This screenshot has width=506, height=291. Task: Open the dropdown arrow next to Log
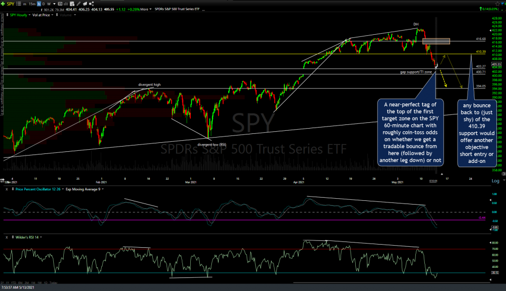504,180
